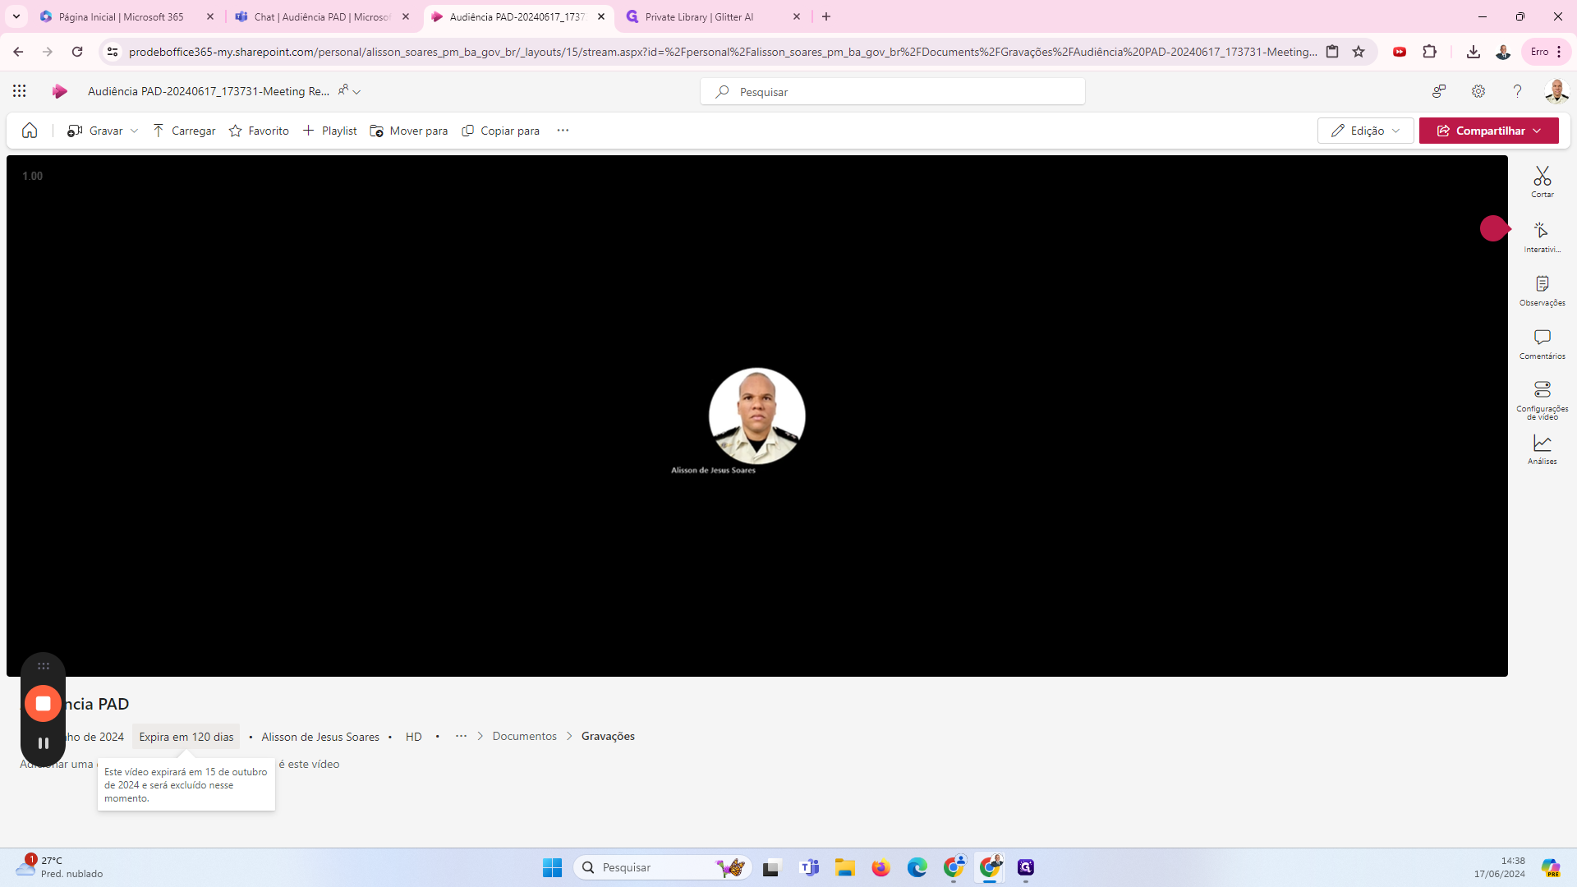1577x887 pixels.
Task: Click author name Alisson de Jesus Soares
Action: (x=320, y=737)
